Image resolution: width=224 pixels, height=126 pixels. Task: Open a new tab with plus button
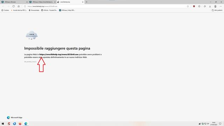[86, 2]
